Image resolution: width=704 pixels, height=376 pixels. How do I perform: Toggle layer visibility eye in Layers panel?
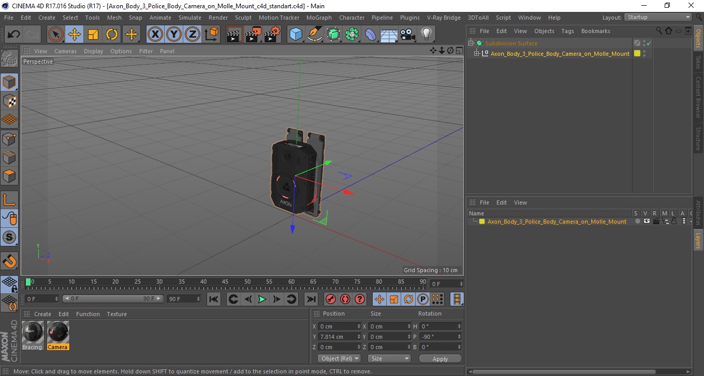tap(647, 222)
